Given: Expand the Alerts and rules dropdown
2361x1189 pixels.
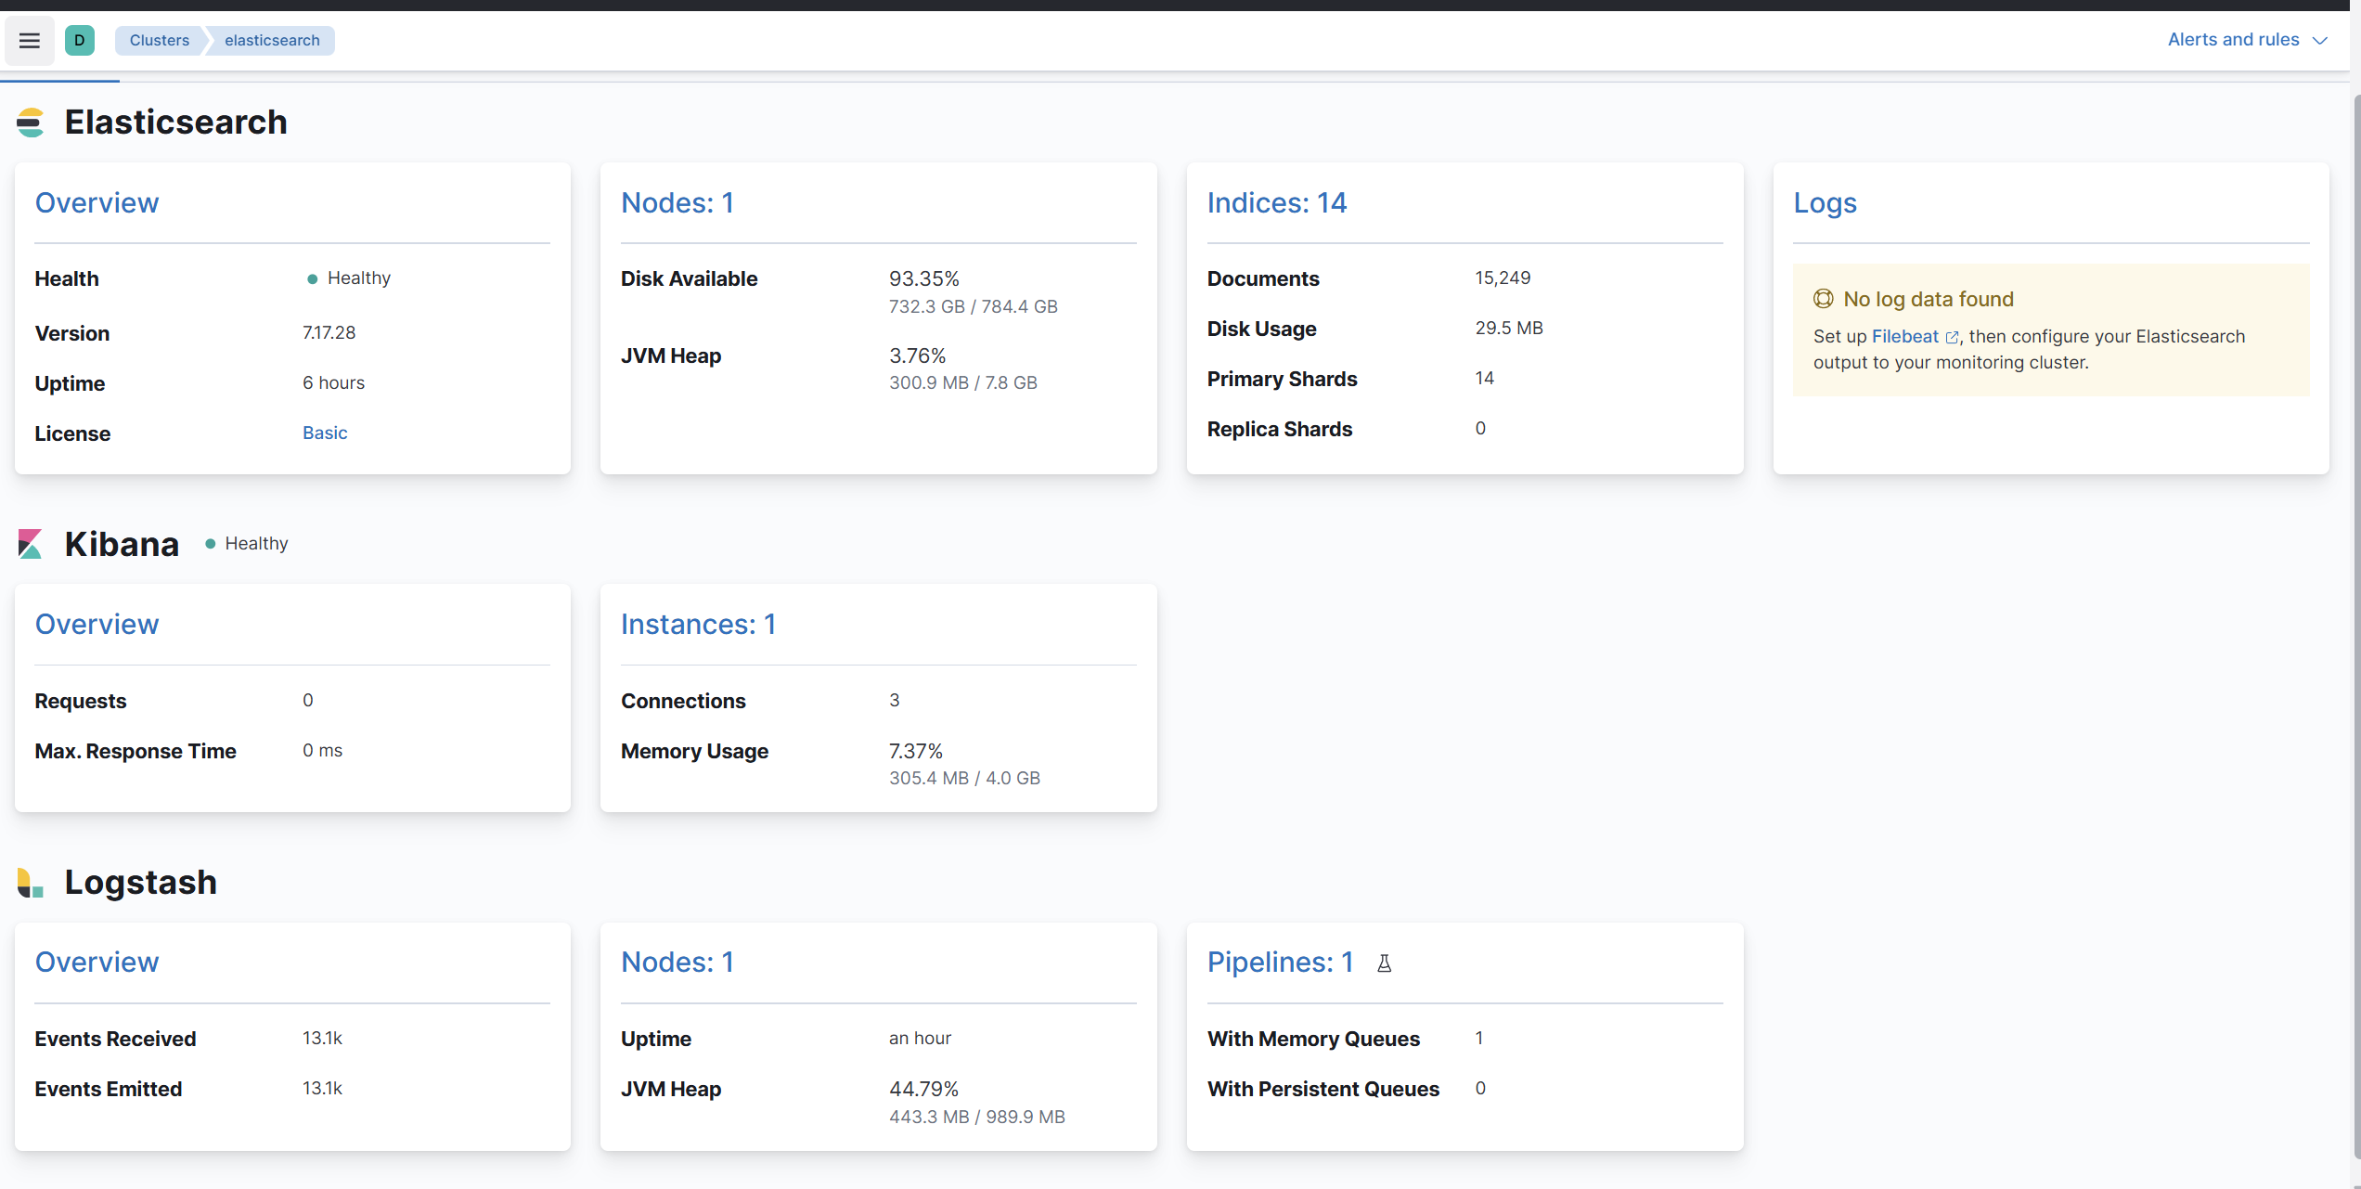Looking at the screenshot, I should pos(2233,40).
